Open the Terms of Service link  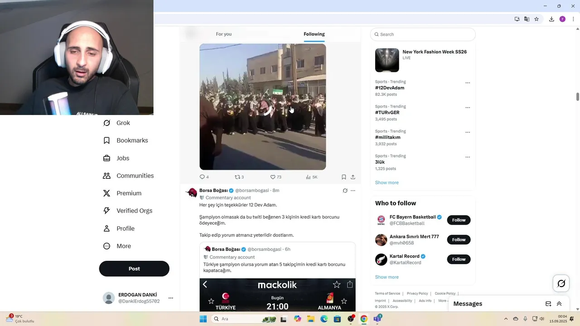pyautogui.click(x=387, y=293)
